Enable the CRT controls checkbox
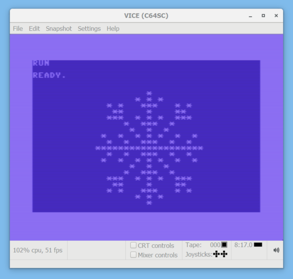 point(133,246)
